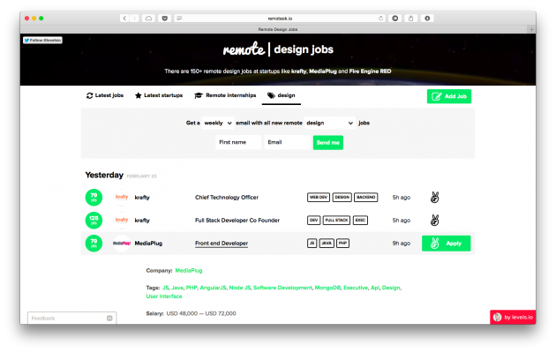Click Safari's iCloud tabs icon
This screenshot has height=353, width=556.
tap(148, 18)
